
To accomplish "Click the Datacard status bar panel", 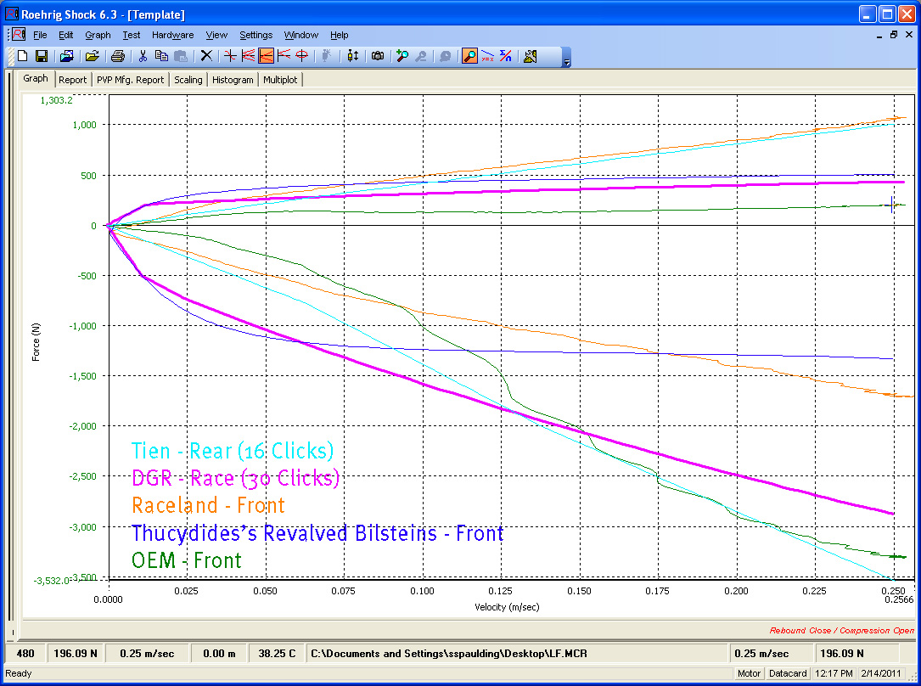I will [x=789, y=673].
